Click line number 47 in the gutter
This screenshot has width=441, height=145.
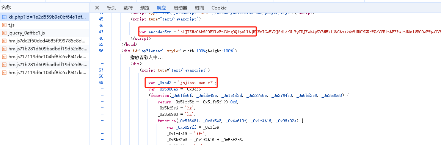click(x=101, y=32)
